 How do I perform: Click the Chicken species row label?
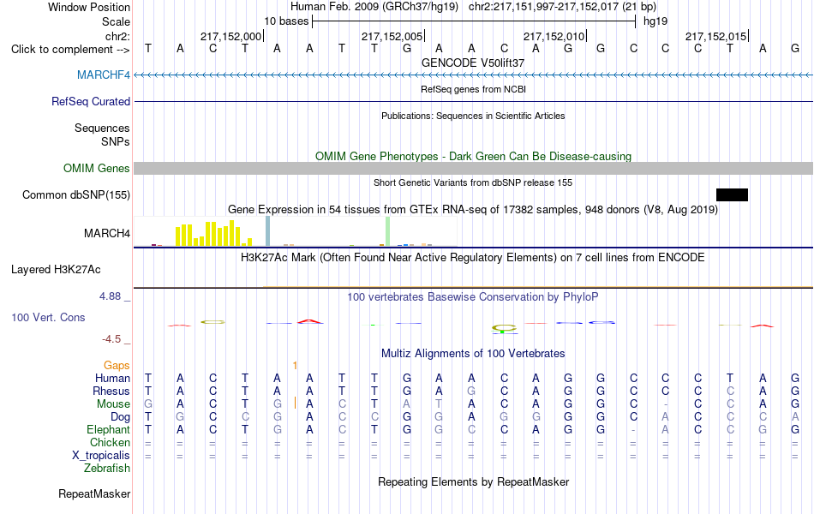click(x=110, y=442)
